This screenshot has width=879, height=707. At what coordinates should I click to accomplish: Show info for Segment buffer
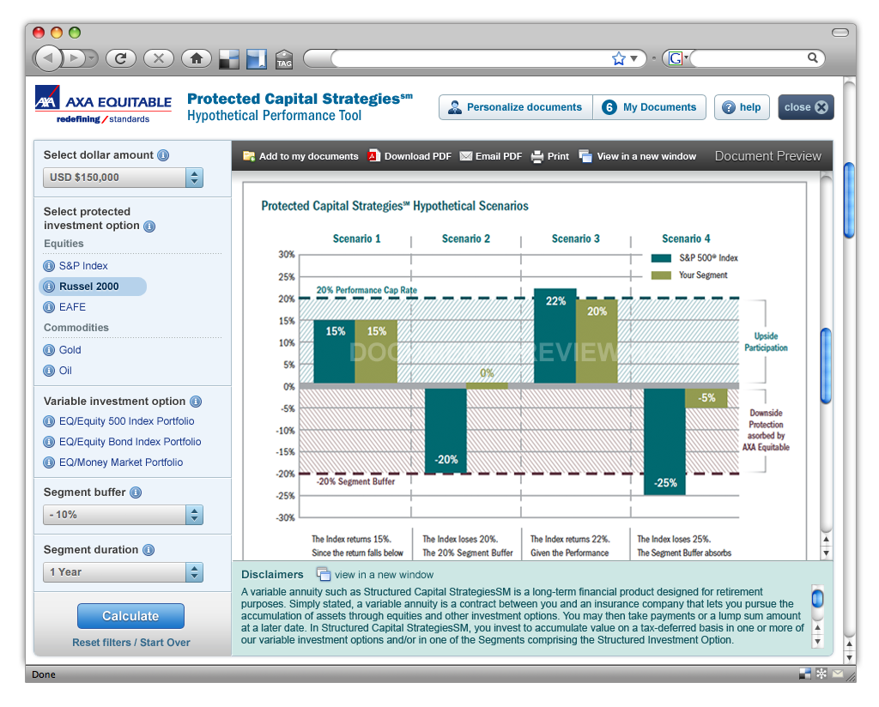coord(136,492)
